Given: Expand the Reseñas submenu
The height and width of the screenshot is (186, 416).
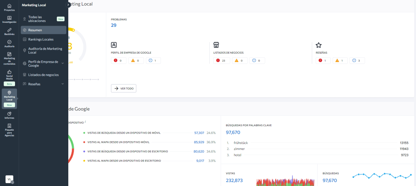Looking at the screenshot, I should 63,84.
